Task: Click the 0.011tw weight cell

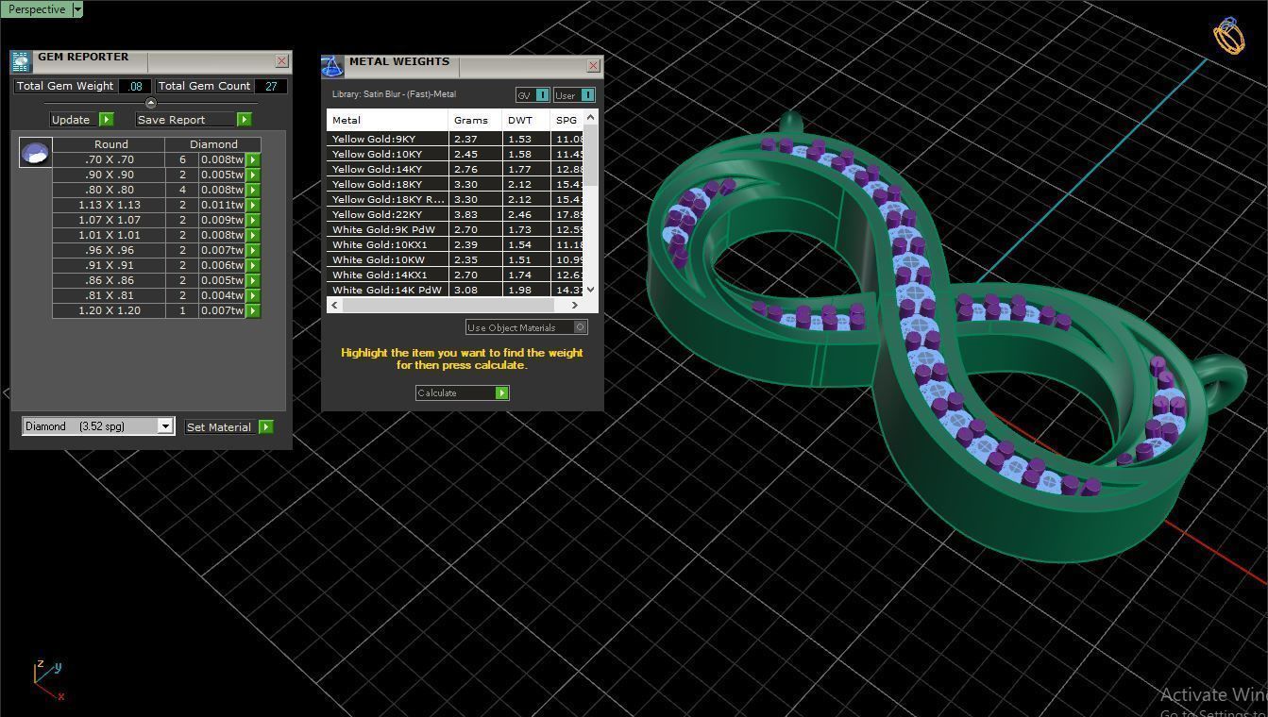Action: (222, 205)
